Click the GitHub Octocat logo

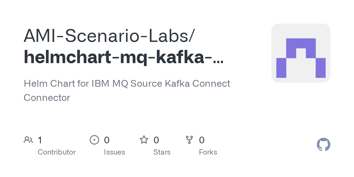pos(323,145)
